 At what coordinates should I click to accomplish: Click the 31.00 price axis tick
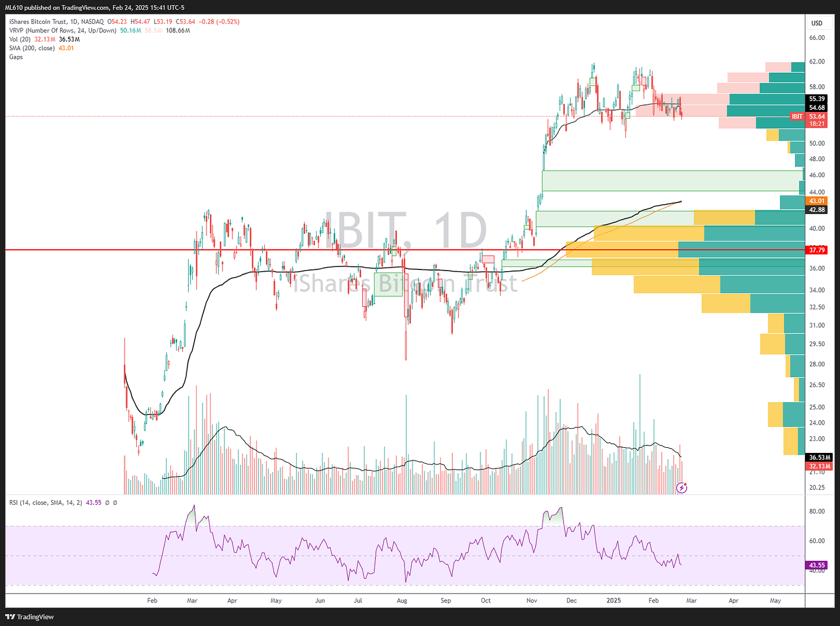[x=816, y=325]
